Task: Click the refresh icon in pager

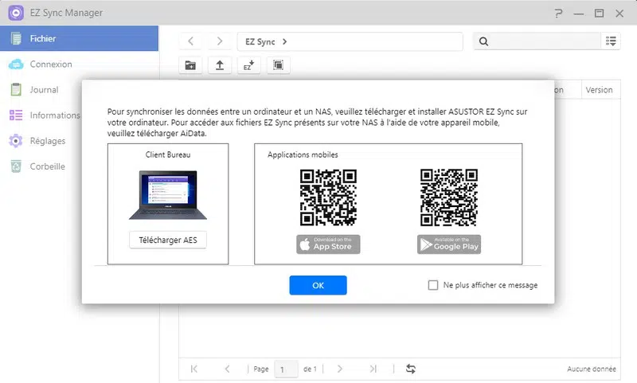Action: tap(411, 369)
